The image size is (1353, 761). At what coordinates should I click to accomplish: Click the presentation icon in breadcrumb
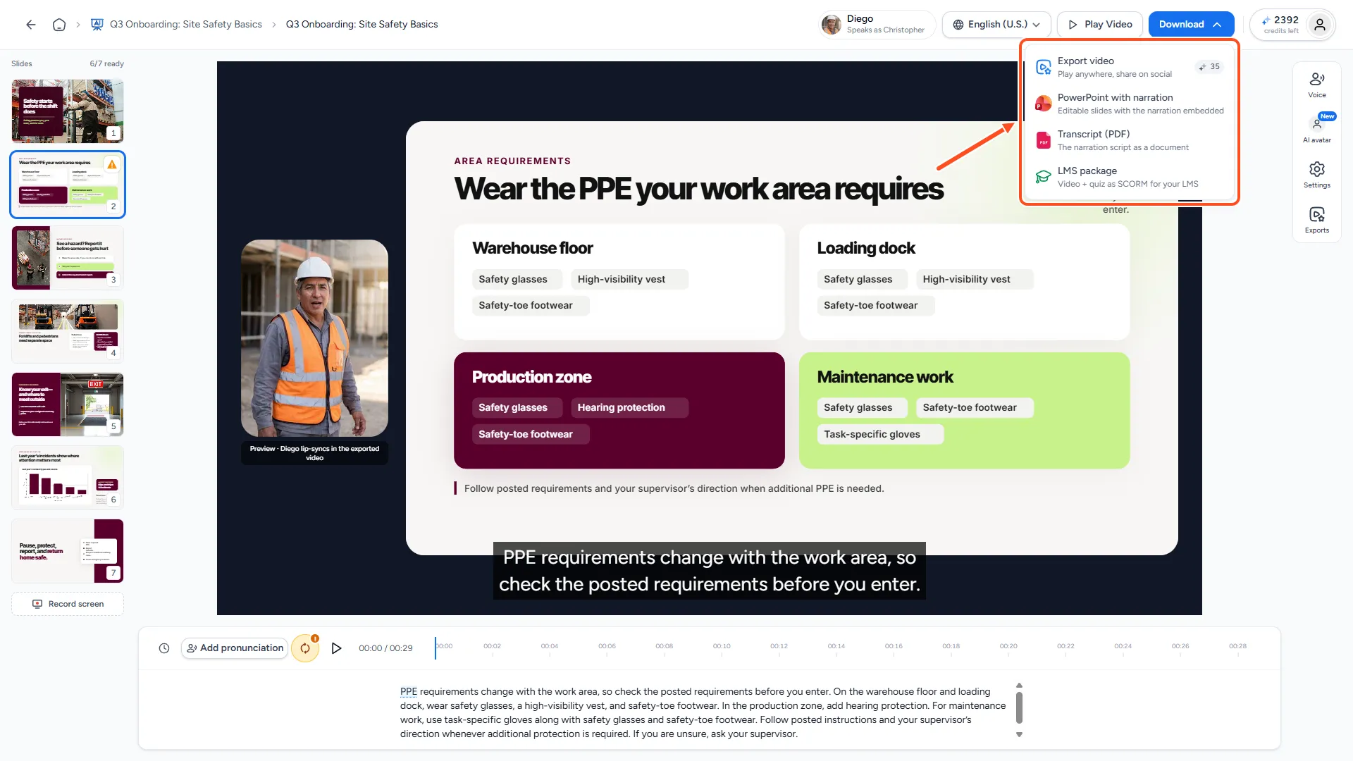click(x=97, y=25)
